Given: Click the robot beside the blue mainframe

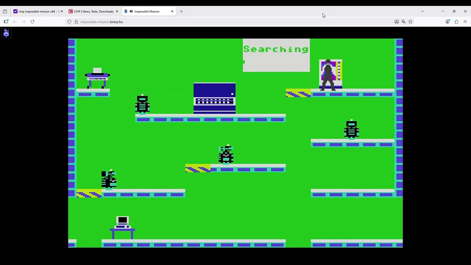Looking at the screenshot, I should 142,104.
